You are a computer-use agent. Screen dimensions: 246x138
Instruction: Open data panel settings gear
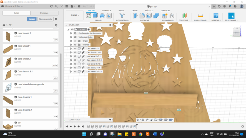point(56,19)
